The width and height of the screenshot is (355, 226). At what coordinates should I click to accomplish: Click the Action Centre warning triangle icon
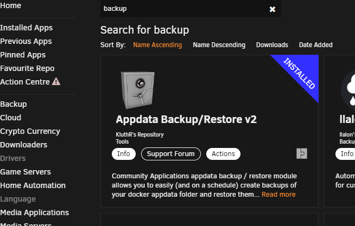[x=56, y=82]
